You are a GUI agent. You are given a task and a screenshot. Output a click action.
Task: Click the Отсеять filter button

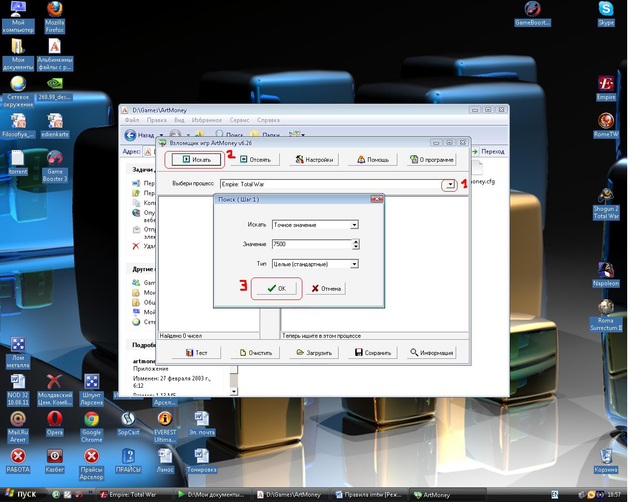[255, 159]
